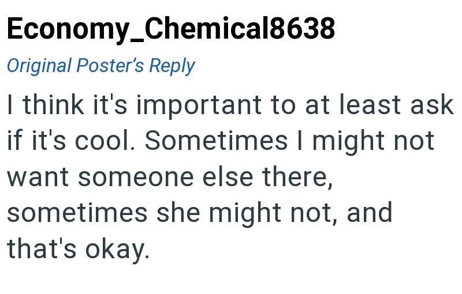Click the word "Poster's" in the blue label

111,66
